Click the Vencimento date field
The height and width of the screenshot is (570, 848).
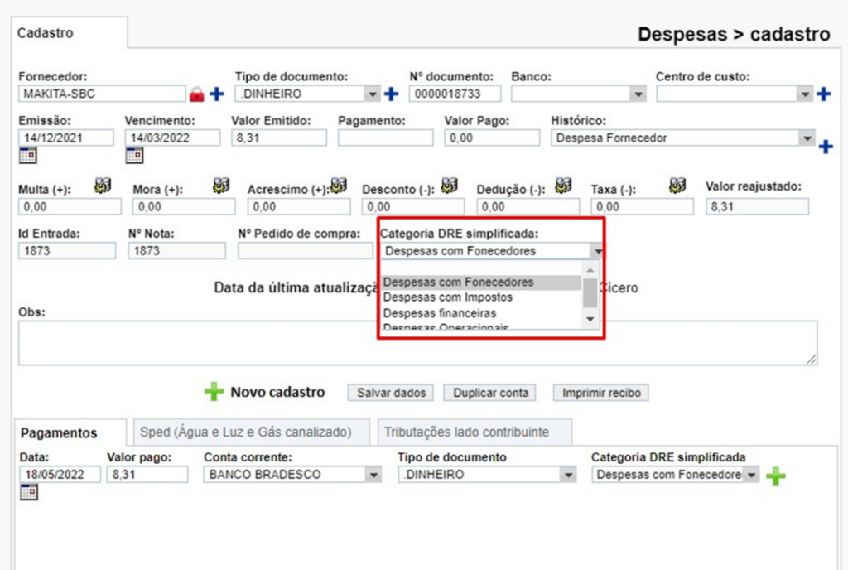[172, 138]
